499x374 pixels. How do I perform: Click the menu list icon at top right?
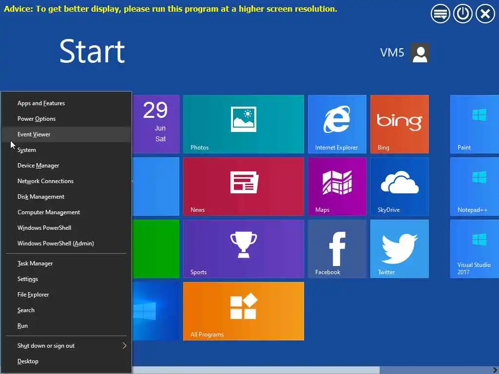pos(440,14)
